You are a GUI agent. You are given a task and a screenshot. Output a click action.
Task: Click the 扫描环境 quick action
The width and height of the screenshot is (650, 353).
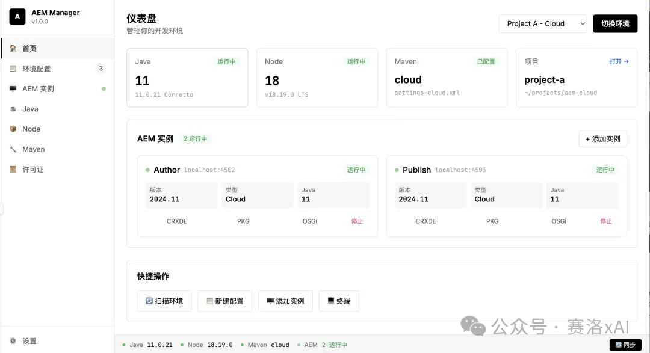[x=164, y=301]
